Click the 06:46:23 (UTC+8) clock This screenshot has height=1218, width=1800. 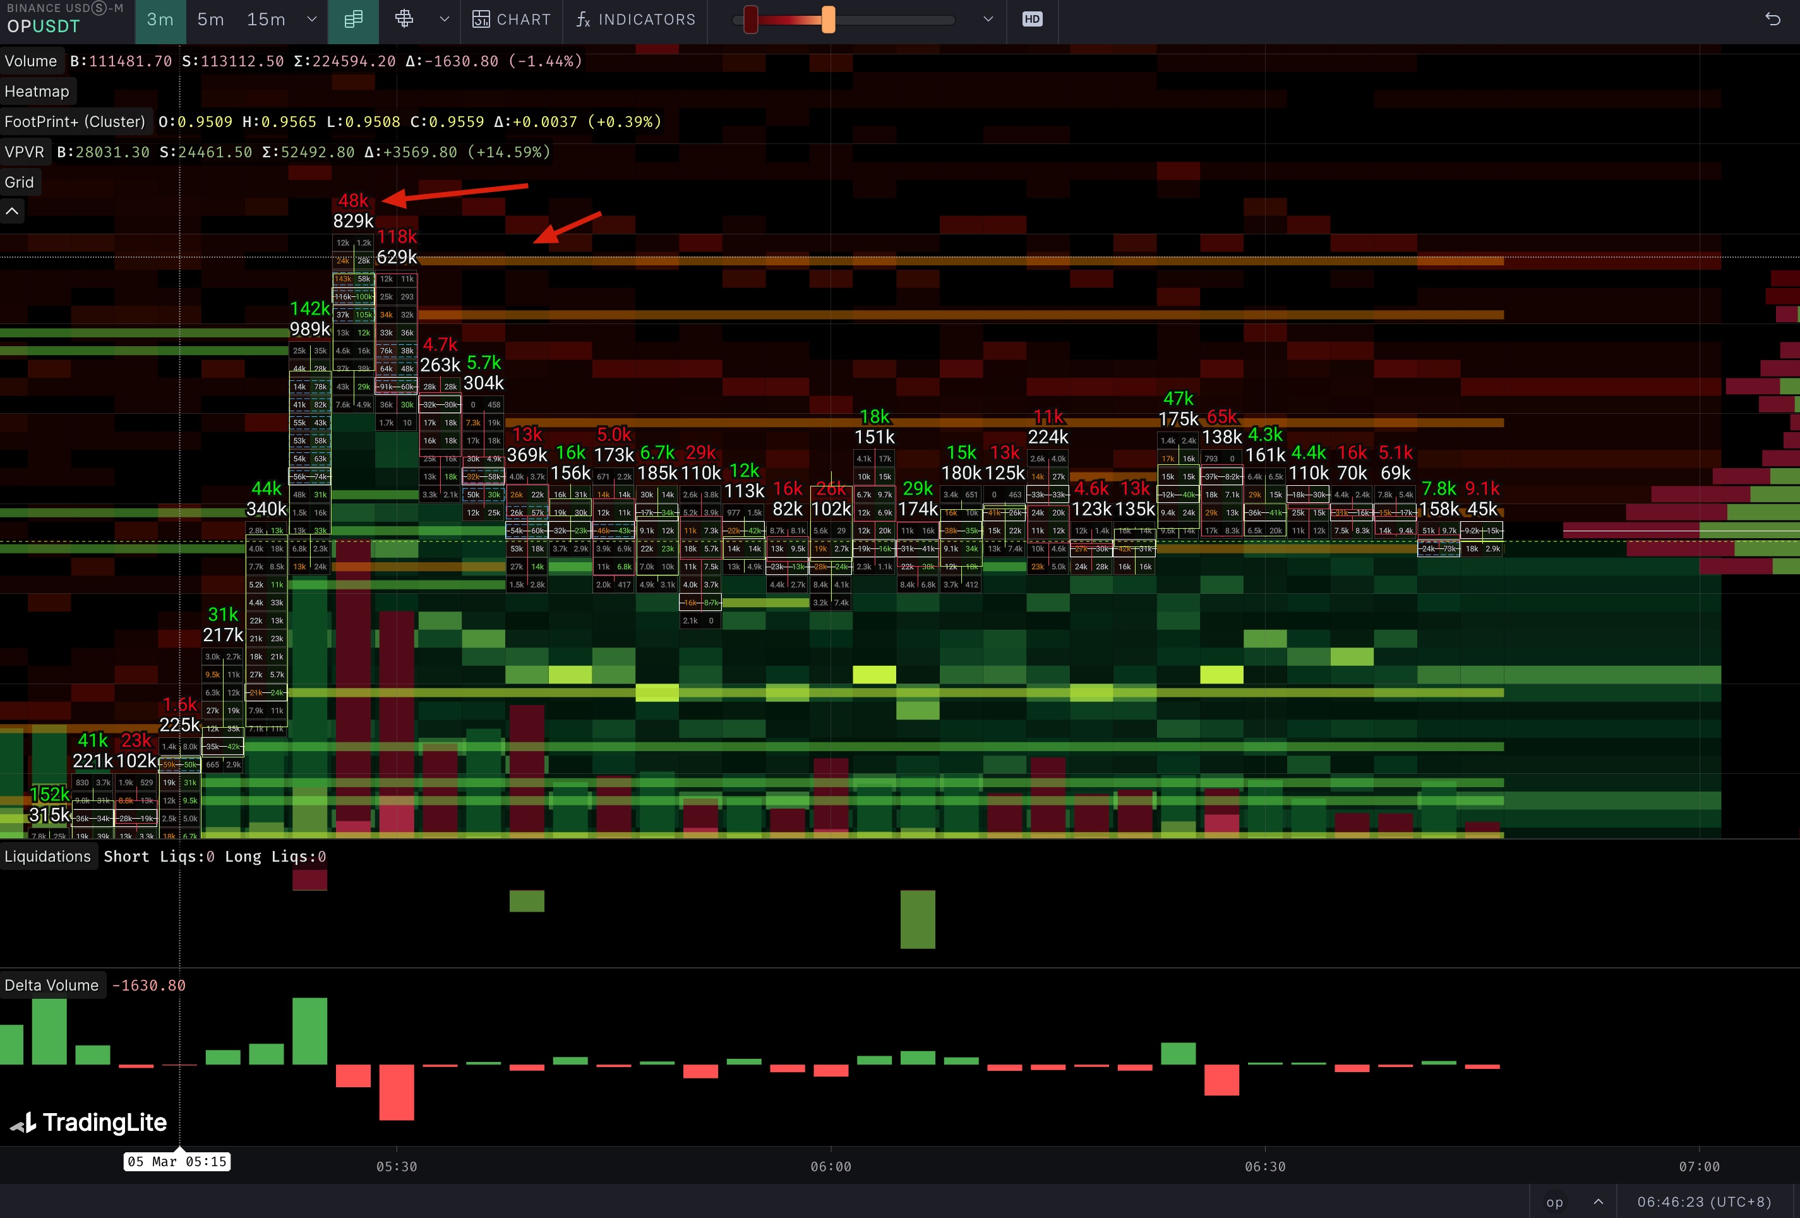point(1703,1202)
